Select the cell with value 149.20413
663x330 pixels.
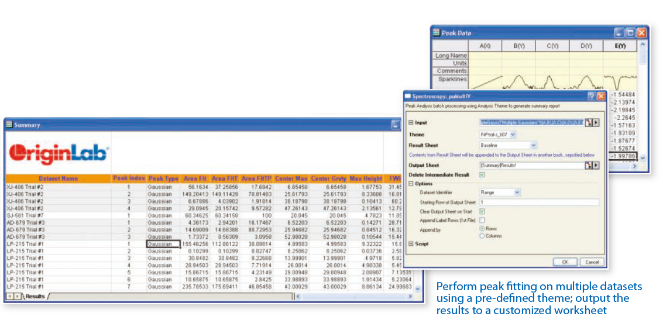click(195, 194)
